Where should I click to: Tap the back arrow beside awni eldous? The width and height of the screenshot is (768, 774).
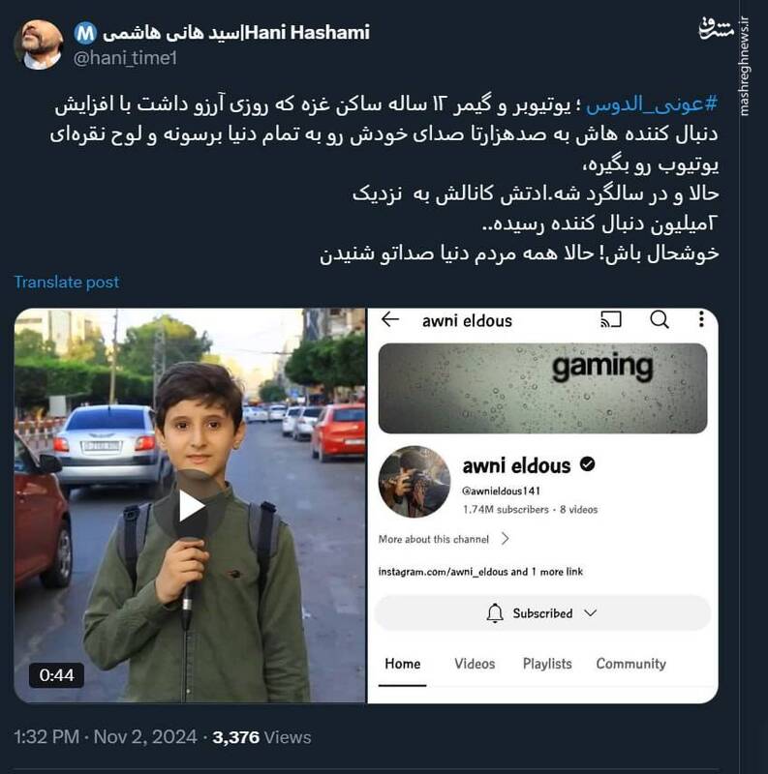(x=390, y=320)
